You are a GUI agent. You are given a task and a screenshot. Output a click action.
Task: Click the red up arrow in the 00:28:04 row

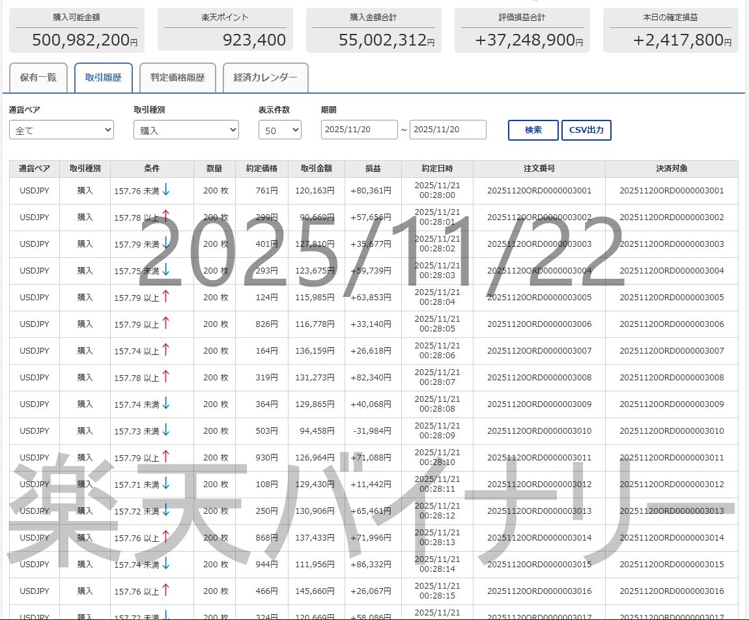click(x=165, y=296)
